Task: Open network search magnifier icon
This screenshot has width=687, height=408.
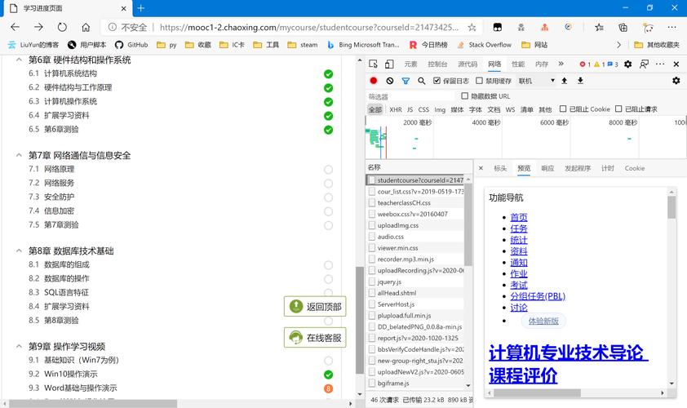Action: (421, 81)
